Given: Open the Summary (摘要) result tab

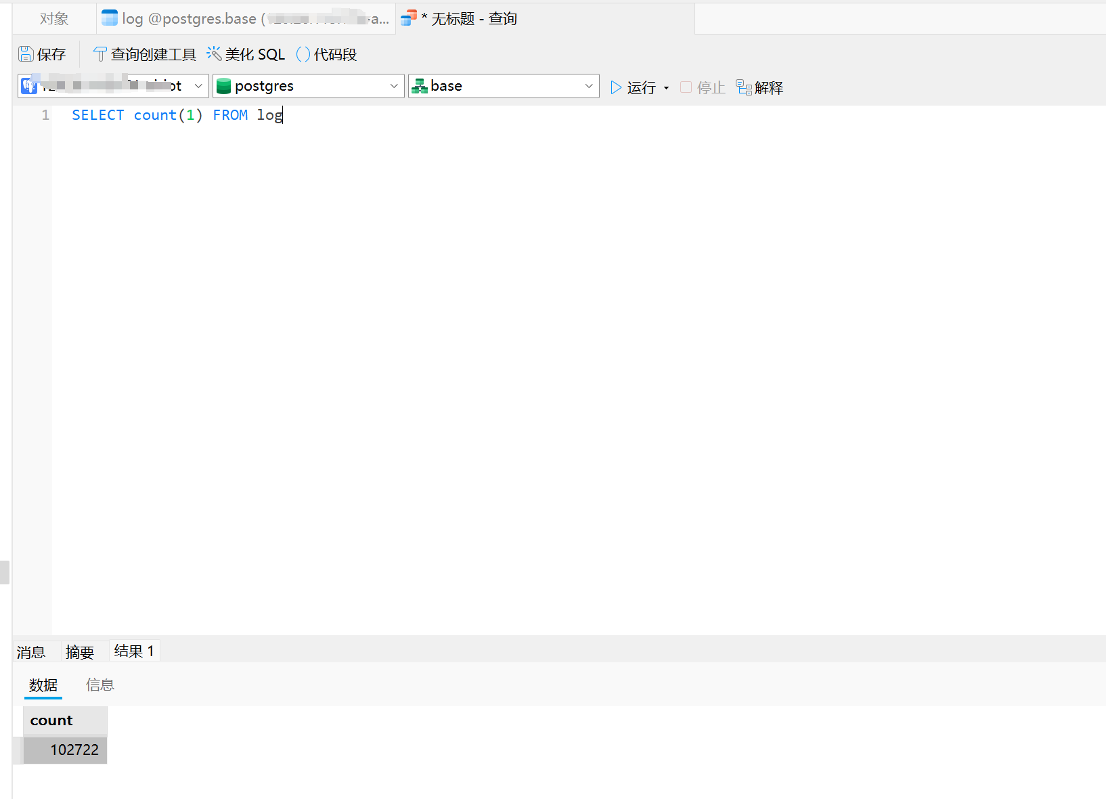Looking at the screenshot, I should coord(80,652).
